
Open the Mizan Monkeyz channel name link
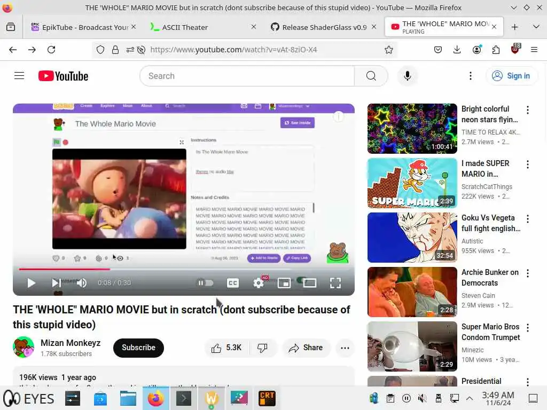point(71,343)
